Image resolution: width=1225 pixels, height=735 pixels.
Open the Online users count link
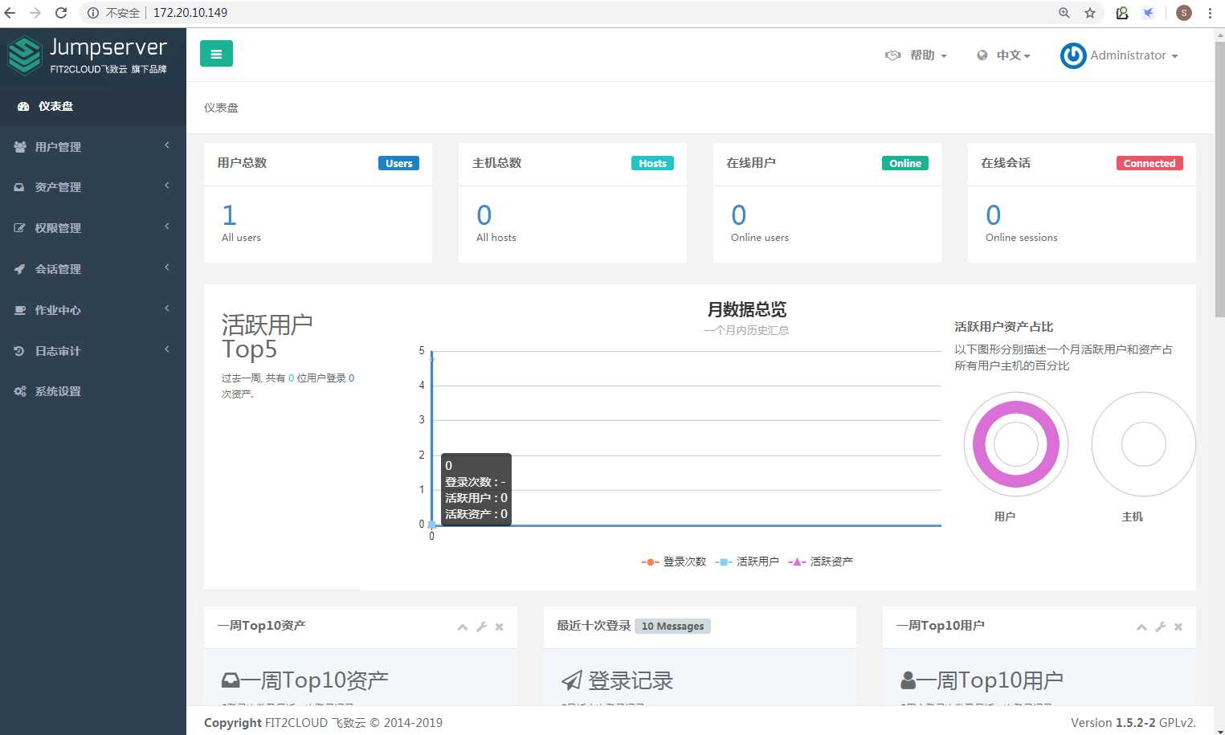(738, 215)
